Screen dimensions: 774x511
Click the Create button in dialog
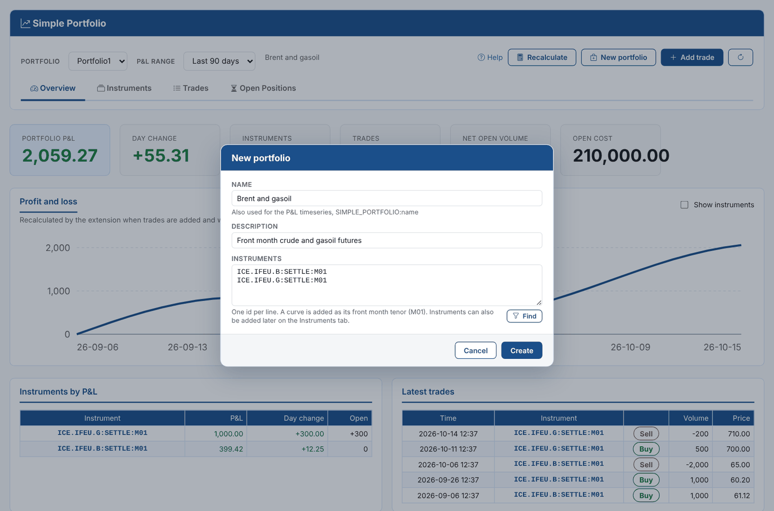[521, 351]
